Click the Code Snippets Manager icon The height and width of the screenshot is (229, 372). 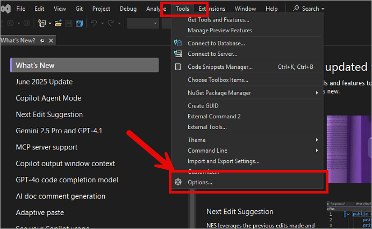178,67
